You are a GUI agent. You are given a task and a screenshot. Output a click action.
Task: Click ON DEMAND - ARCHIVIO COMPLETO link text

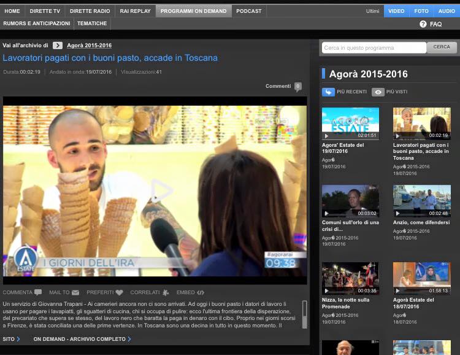tap(80, 339)
